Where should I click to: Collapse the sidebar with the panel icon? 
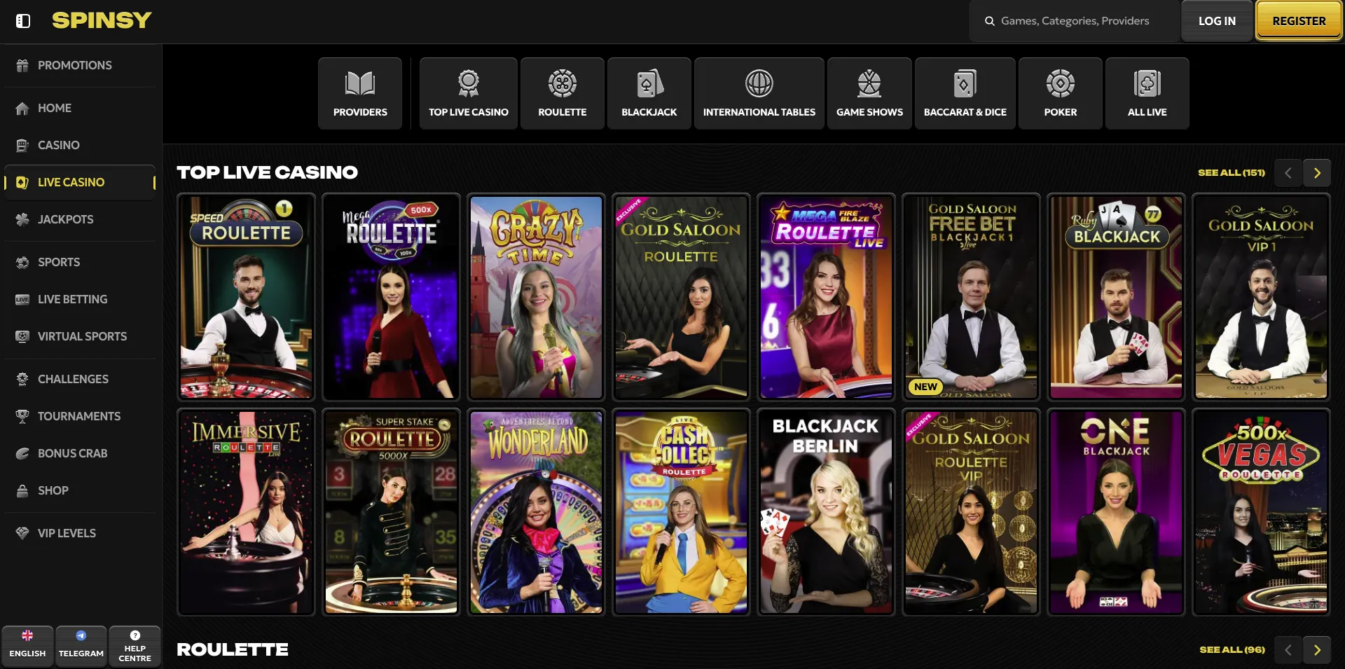(23, 21)
